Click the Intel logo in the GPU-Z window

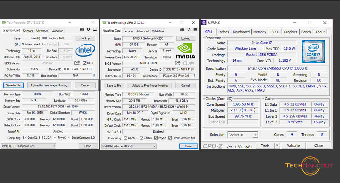point(85,50)
